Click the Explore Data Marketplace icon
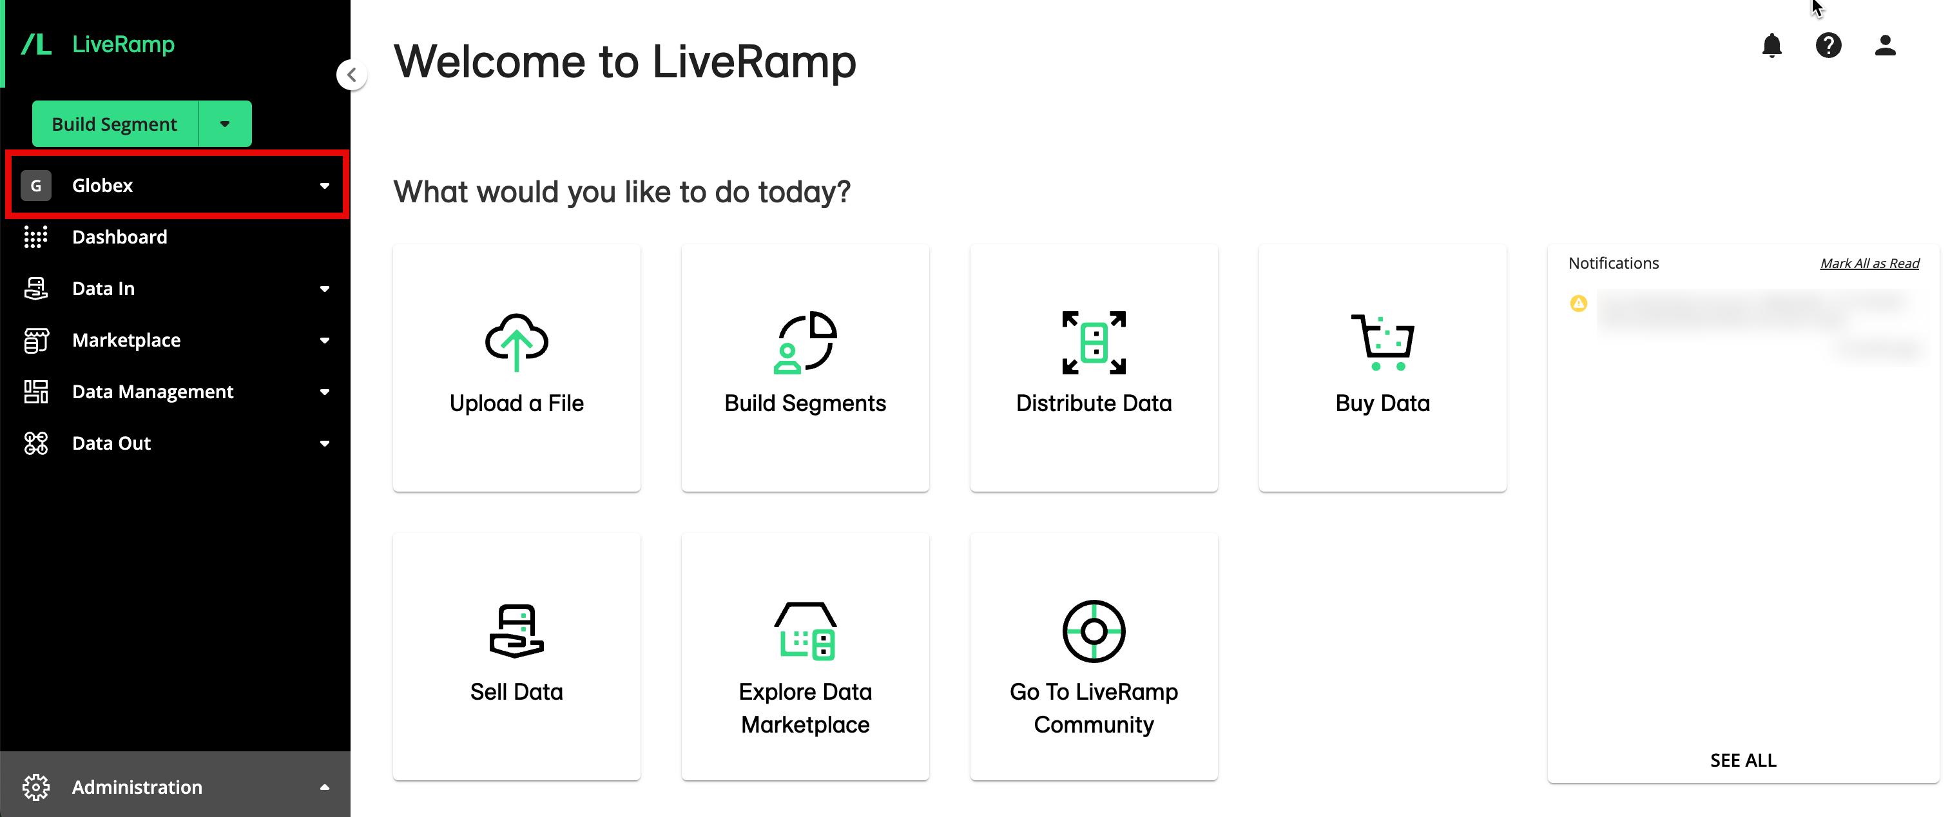 coord(806,630)
